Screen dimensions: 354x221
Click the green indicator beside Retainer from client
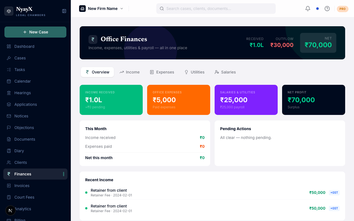[87, 193]
